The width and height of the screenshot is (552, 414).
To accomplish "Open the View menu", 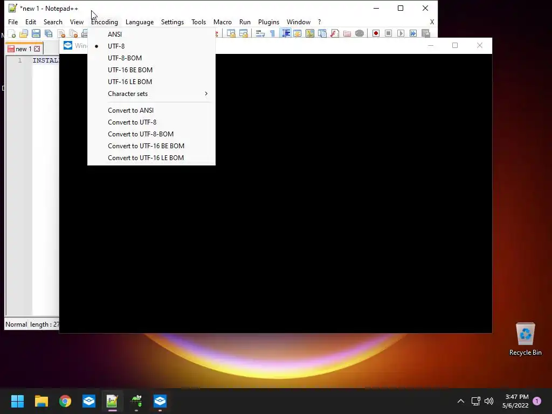I will pos(77,22).
